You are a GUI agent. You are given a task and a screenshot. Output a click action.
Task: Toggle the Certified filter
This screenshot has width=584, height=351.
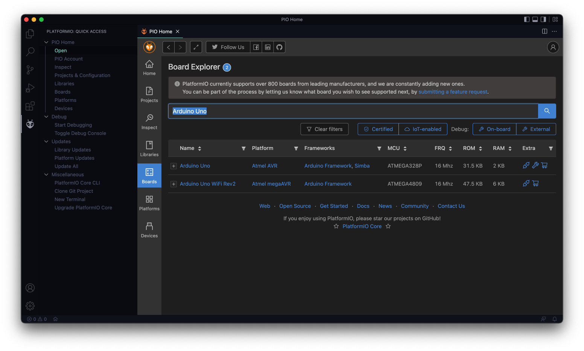click(378, 129)
